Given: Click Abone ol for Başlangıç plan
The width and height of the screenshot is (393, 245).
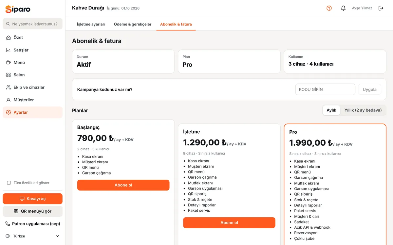Looking at the screenshot, I should 123,185.
